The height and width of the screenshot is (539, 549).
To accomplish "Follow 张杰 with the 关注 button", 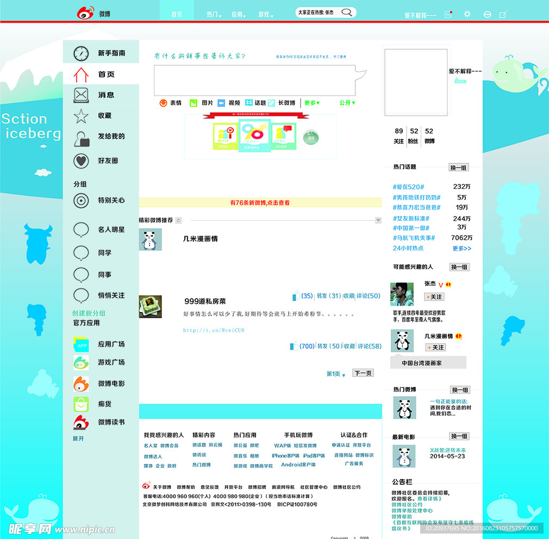I will [435, 297].
